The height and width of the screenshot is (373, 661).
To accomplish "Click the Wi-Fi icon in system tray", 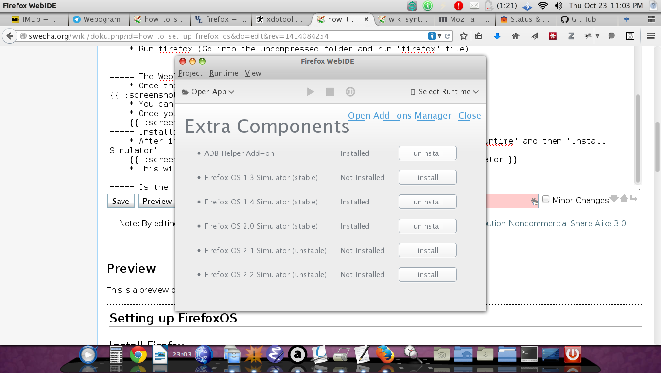I will pos(543,6).
